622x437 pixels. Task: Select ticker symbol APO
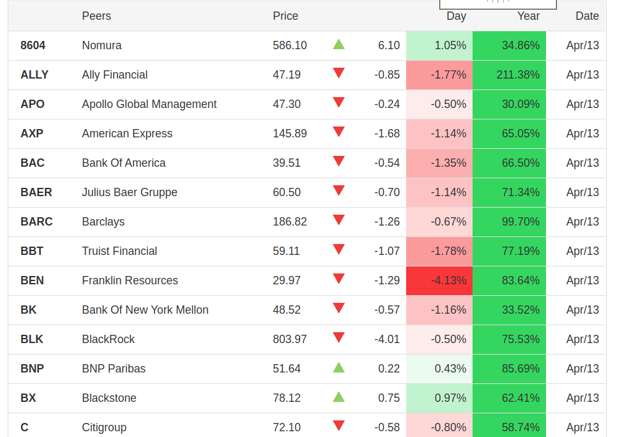tap(33, 104)
